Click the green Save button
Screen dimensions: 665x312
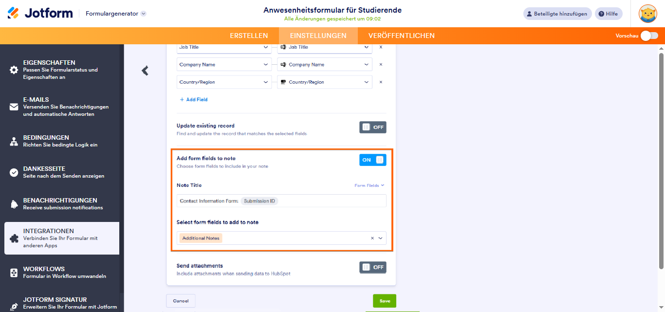pyautogui.click(x=385, y=301)
